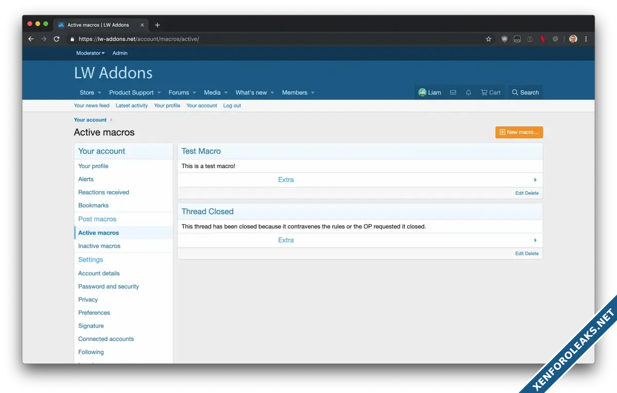
Task: Click the Search magnifier button
Action: (x=525, y=92)
